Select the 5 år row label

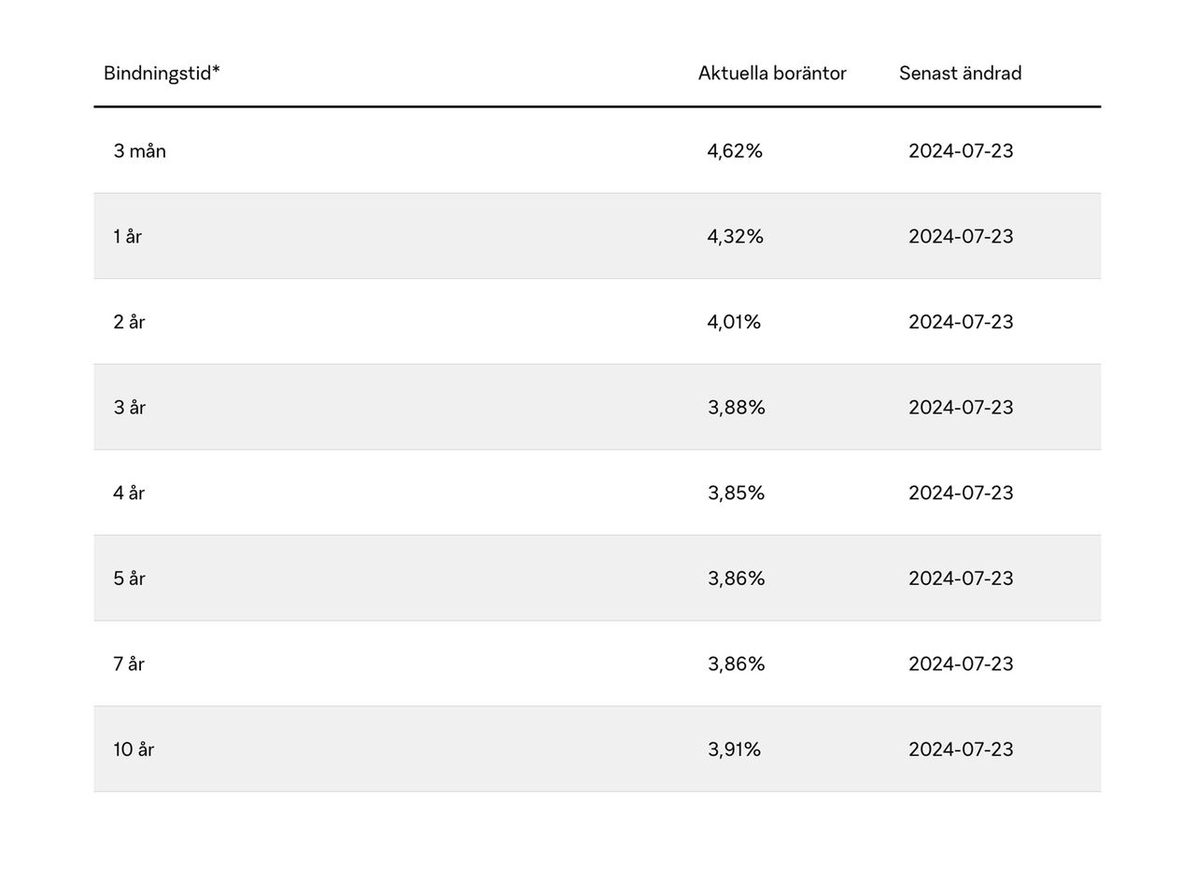click(130, 578)
